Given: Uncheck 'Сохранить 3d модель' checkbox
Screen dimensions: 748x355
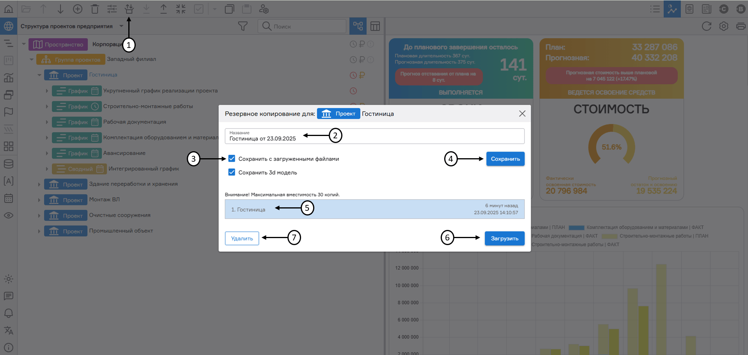Looking at the screenshot, I should [x=232, y=172].
